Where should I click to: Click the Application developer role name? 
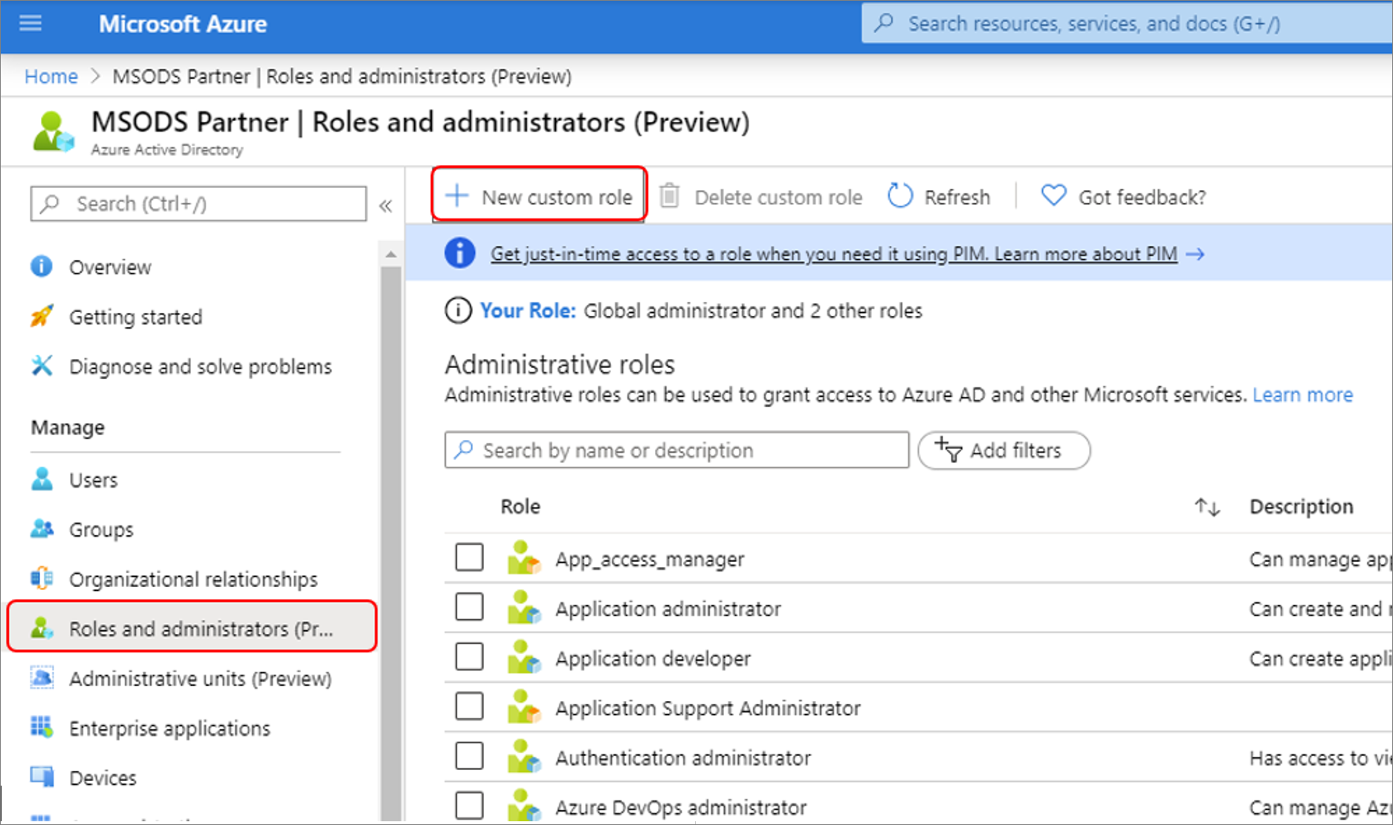(x=653, y=659)
